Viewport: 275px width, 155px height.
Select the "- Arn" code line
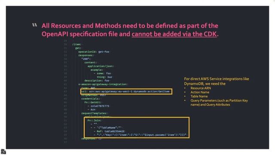[92, 109]
